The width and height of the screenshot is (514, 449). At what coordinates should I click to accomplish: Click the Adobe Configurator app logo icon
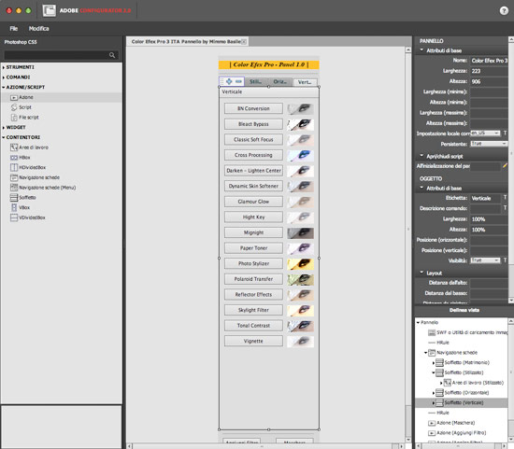(50, 10)
